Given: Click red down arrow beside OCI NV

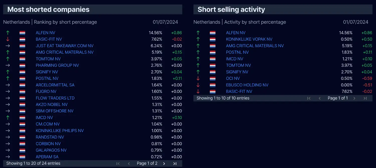Looking at the screenshot, I should point(198,78).
